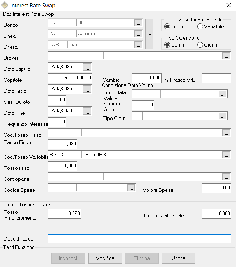Click the Capitale amount field
Image resolution: width=236 pixels, height=267 pixels.
(x=70, y=78)
